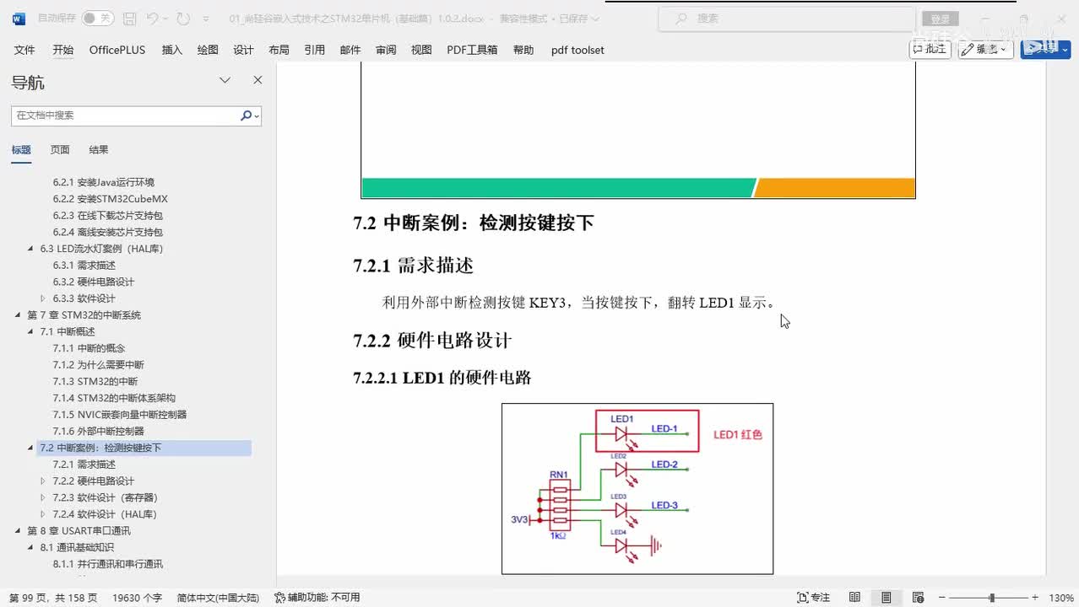The image size is (1079, 607).
Task: Open the 文件 menu tab
Action: click(x=24, y=50)
